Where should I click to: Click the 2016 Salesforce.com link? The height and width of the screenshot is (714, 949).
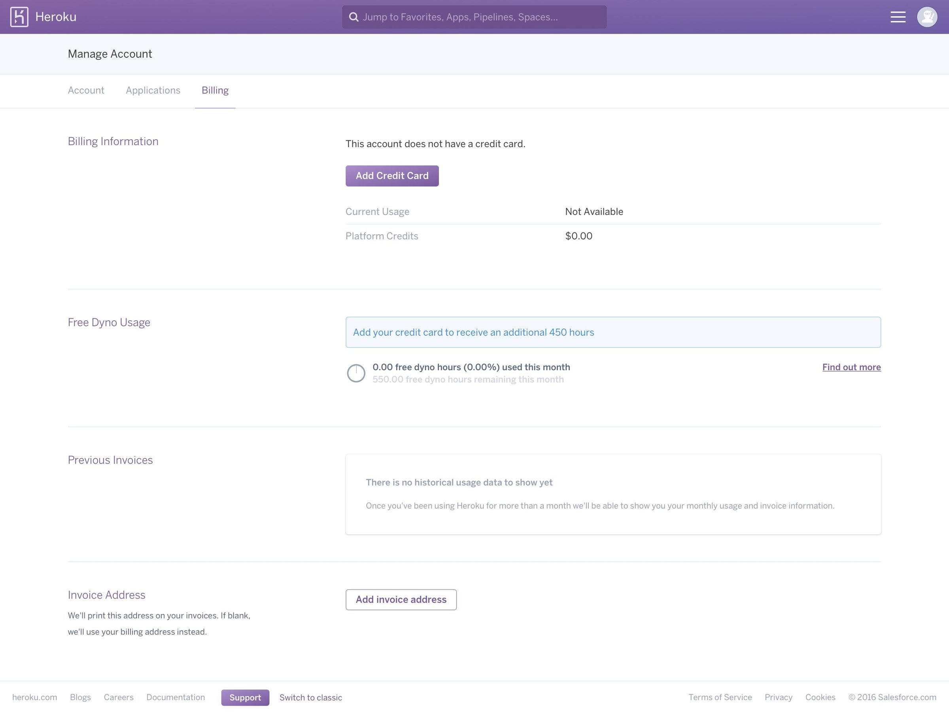click(x=892, y=697)
